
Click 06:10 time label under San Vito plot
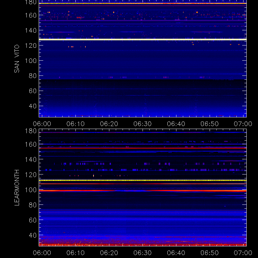coord(75,124)
